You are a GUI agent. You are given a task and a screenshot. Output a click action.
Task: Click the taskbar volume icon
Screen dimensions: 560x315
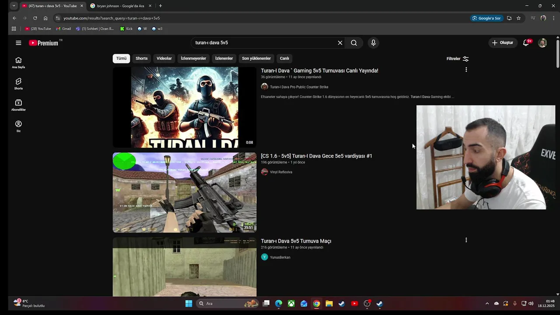point(531,304)
